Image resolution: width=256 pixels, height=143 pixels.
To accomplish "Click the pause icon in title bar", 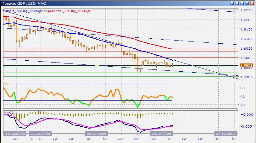I will [x=237, y=3].
